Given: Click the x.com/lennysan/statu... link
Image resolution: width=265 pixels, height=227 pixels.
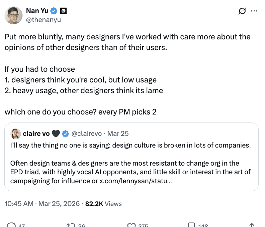Looking at the screenshot, I should [x=135, y=181].
